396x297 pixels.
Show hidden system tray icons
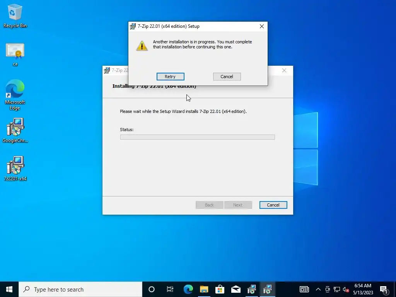318,289
